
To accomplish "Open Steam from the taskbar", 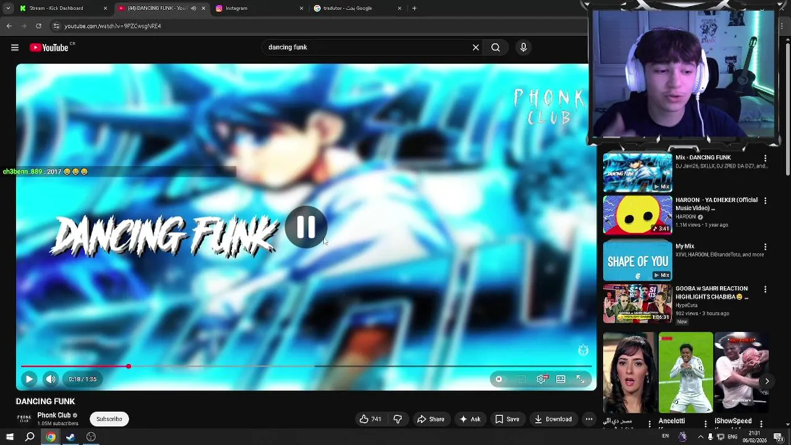I will pos(70,437).
